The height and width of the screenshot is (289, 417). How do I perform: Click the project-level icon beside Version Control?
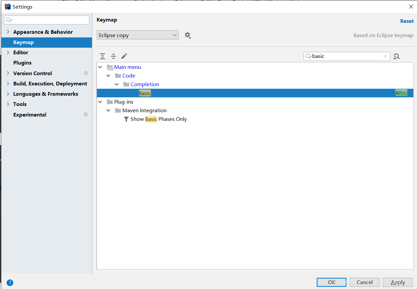[86, 73]
